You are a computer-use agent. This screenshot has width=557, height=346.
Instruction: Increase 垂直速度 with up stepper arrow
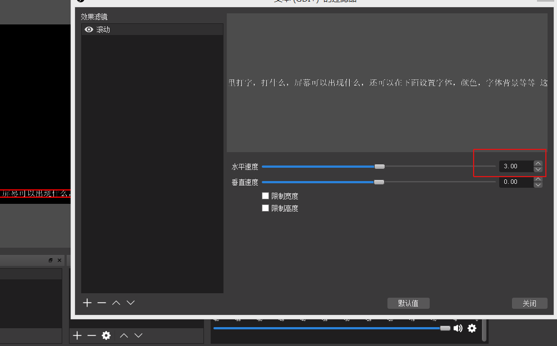[x=538, y=179]
